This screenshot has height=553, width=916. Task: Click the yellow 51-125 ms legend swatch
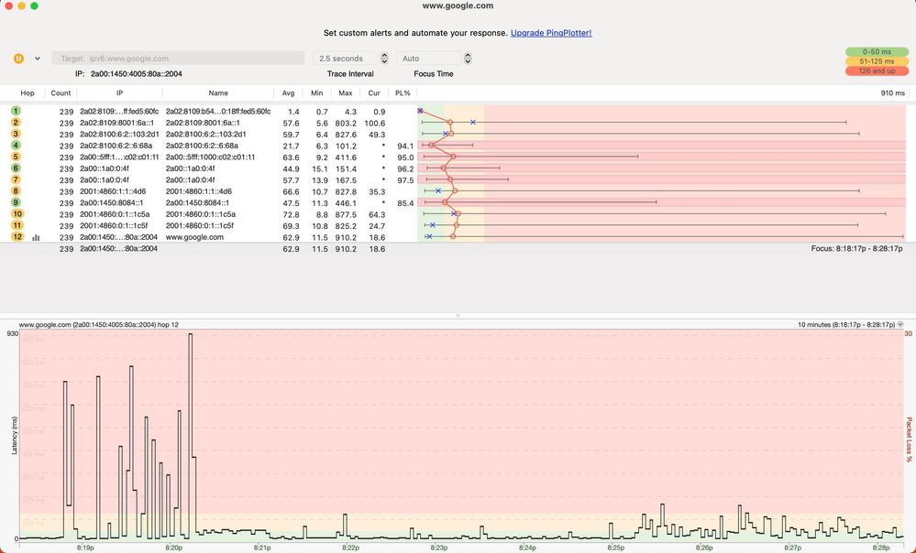point(877,61)
